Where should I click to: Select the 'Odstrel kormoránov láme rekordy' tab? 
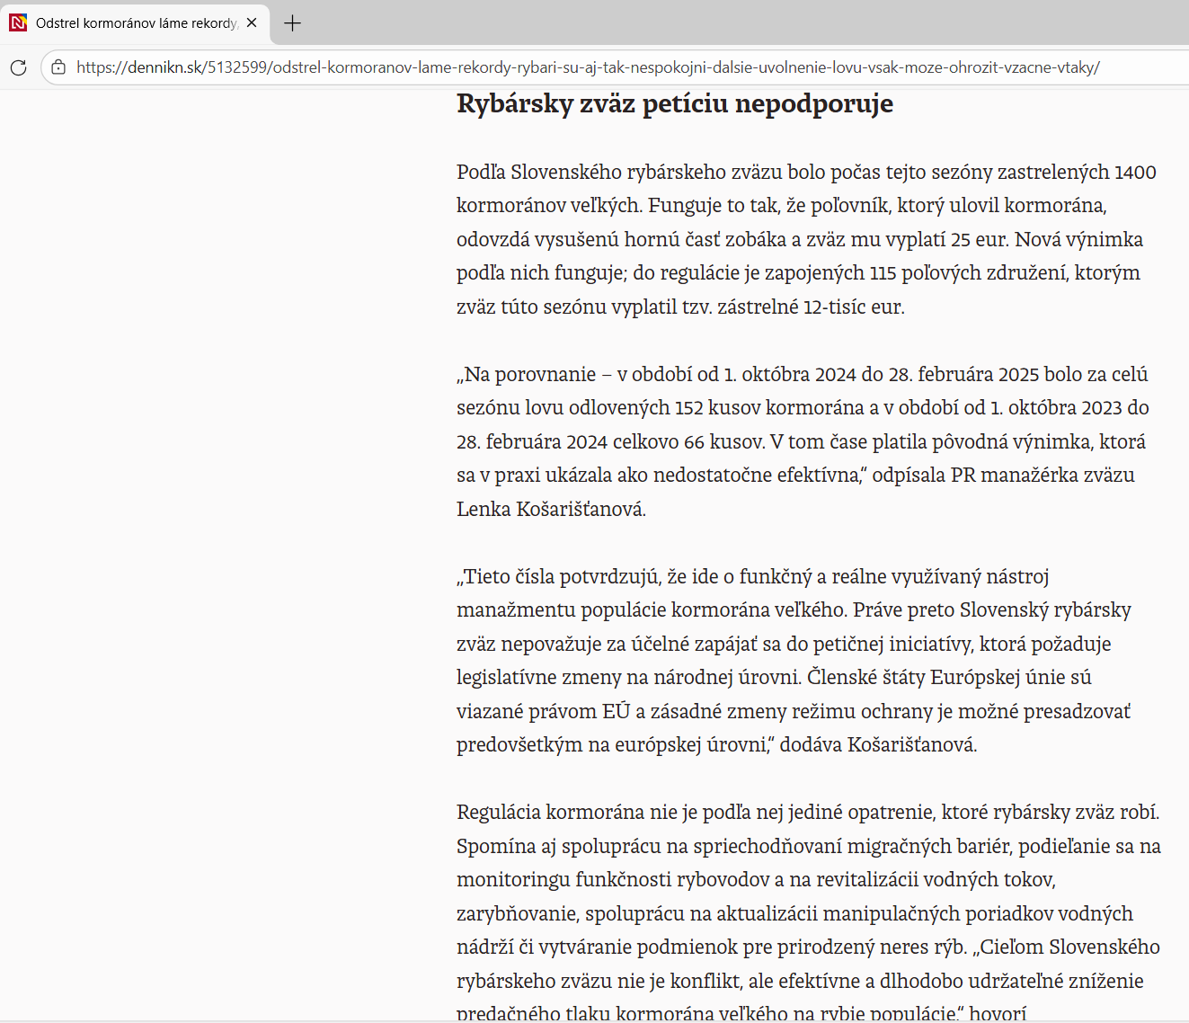tap(135, 23)
